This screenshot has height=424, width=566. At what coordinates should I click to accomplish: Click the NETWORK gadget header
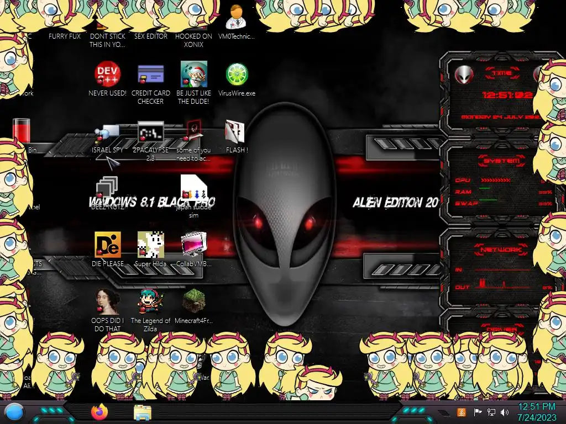click(x=502, y=250)
